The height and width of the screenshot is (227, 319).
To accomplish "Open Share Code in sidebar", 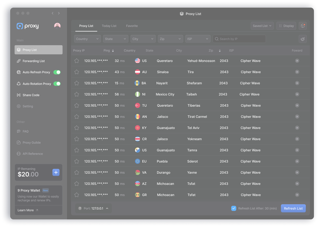I will click(x=31, y=95).
